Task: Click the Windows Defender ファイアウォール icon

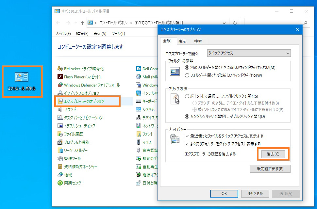Action: [60, 85]
